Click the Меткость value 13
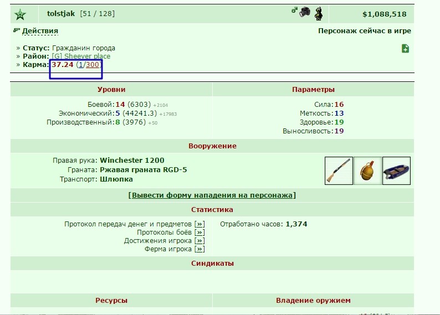This screenshot has height=315, width=440. pyautogui.click(x=339, y=113)
